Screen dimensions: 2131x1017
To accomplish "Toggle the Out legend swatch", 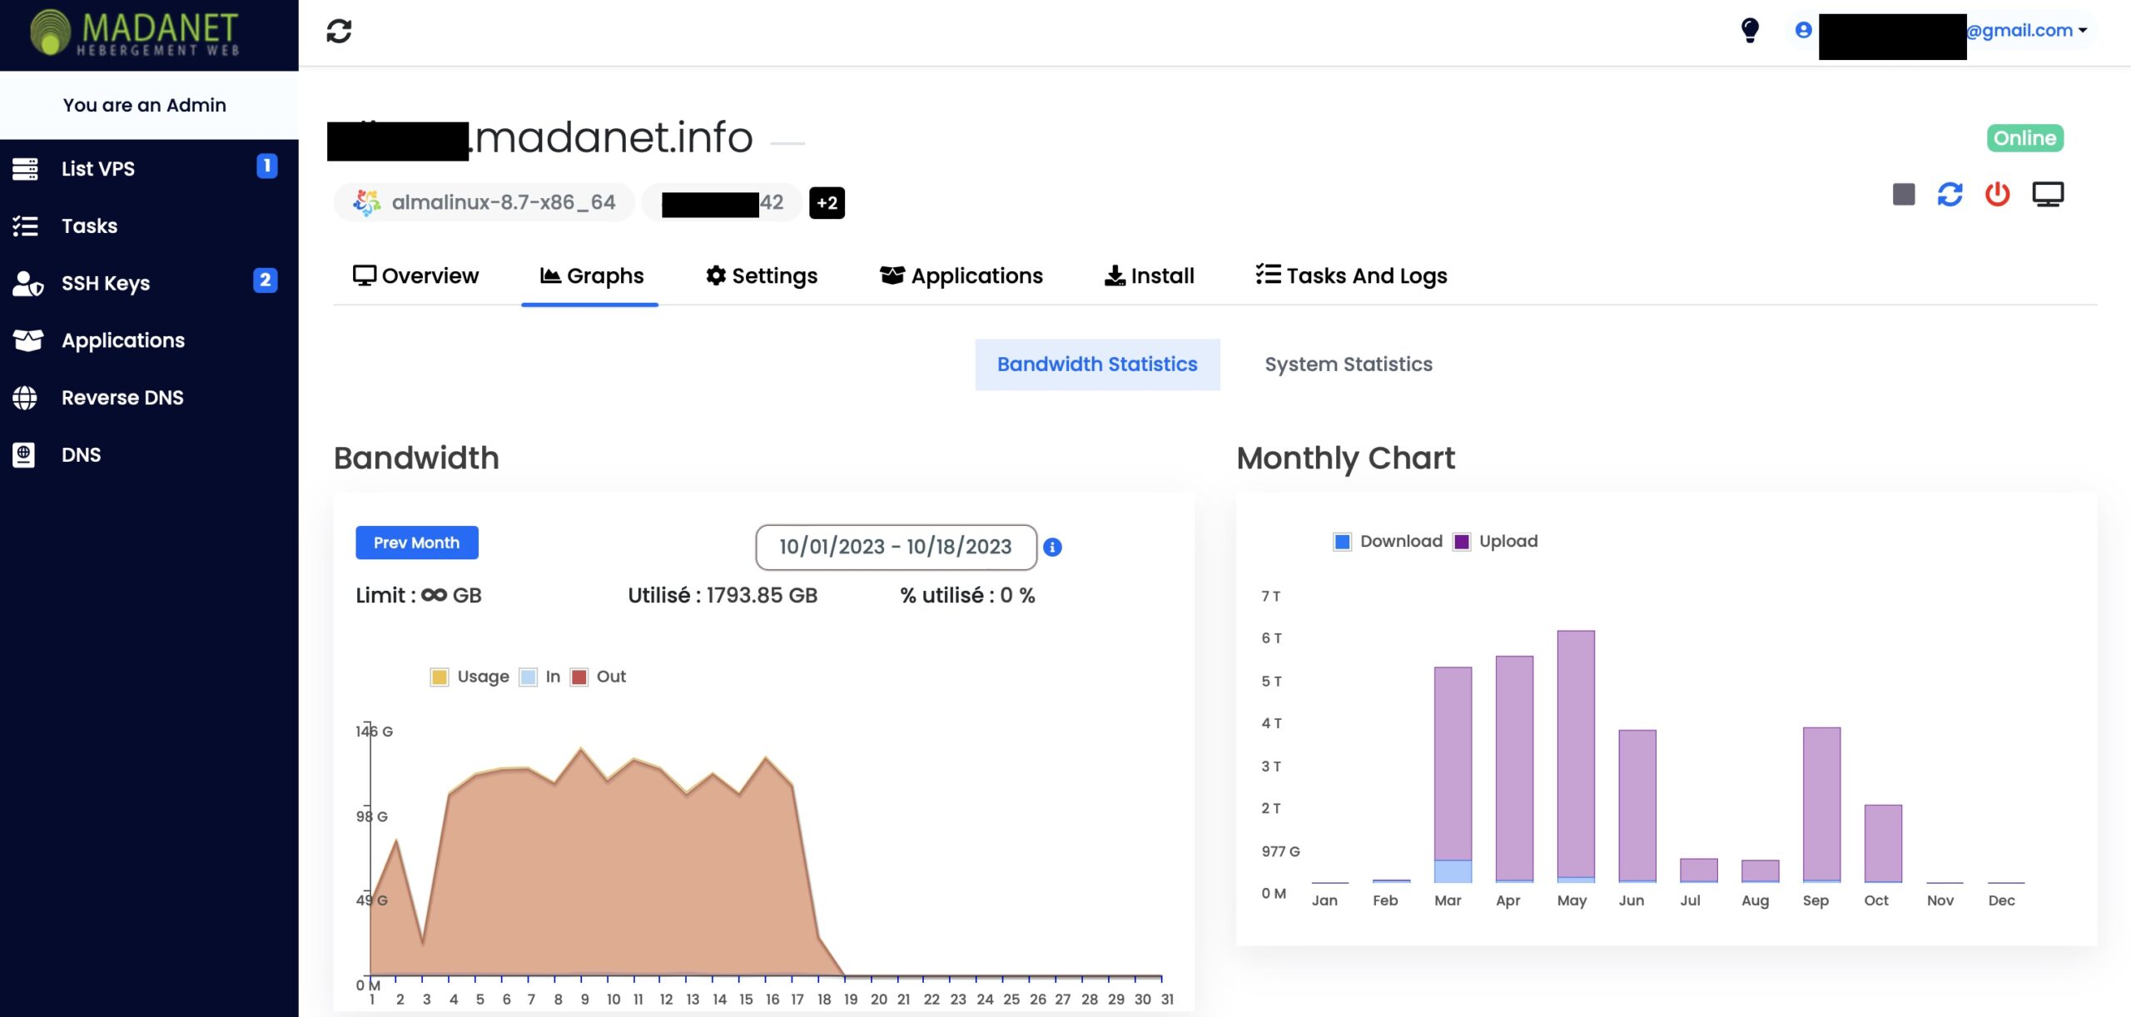I will tap(579, 677).
